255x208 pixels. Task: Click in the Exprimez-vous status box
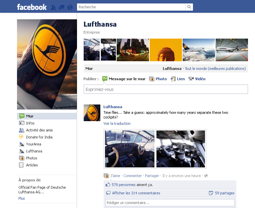tap(165, 89)
